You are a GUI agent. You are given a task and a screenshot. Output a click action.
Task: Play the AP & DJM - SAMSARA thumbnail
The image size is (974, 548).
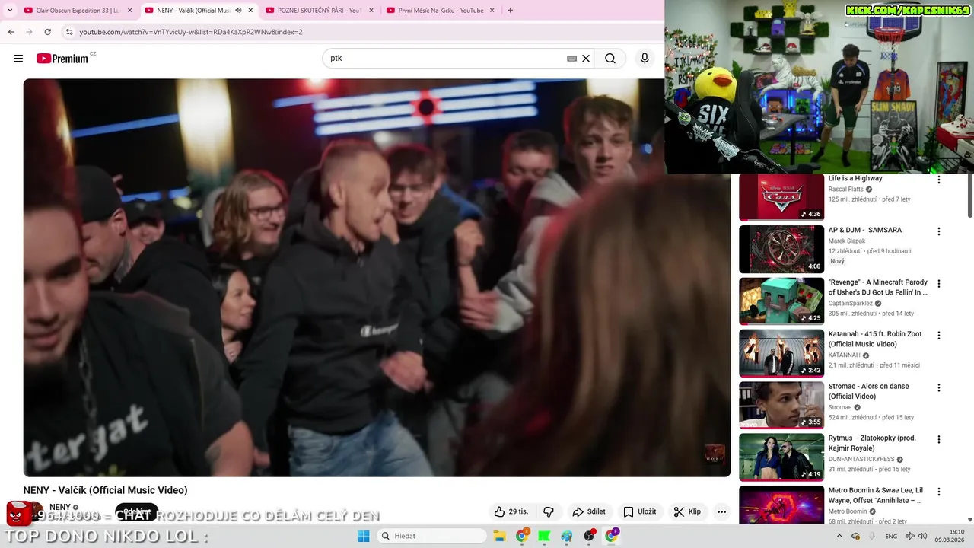click(781, 249)
